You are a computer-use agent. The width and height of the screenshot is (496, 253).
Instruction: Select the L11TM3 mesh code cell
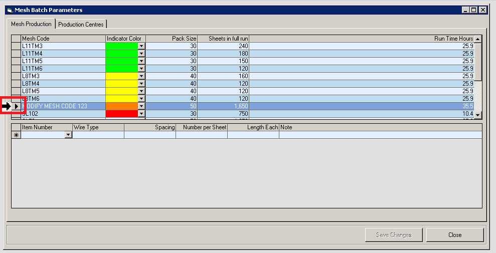click(63, 46)
